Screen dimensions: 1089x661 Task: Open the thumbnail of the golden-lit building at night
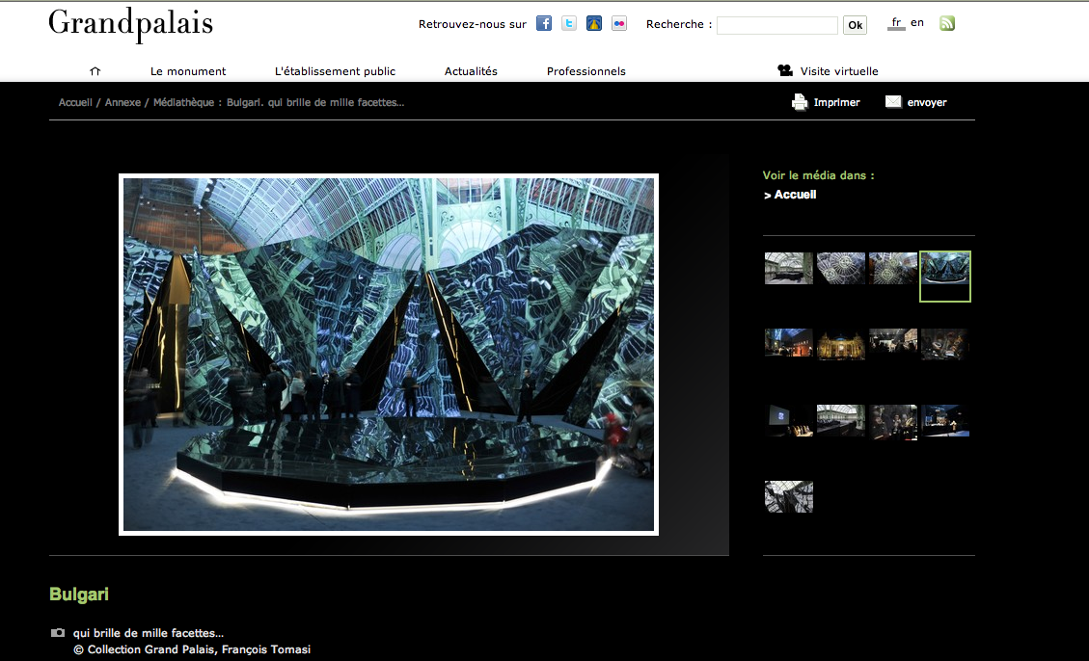pos(841,344)
